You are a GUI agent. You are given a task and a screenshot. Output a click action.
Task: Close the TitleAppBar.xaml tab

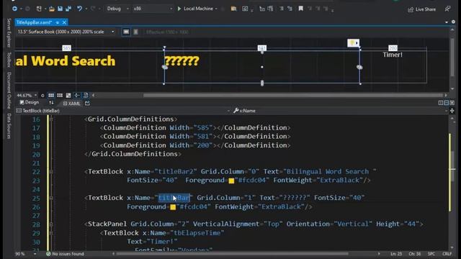click(x=64, y=22)
